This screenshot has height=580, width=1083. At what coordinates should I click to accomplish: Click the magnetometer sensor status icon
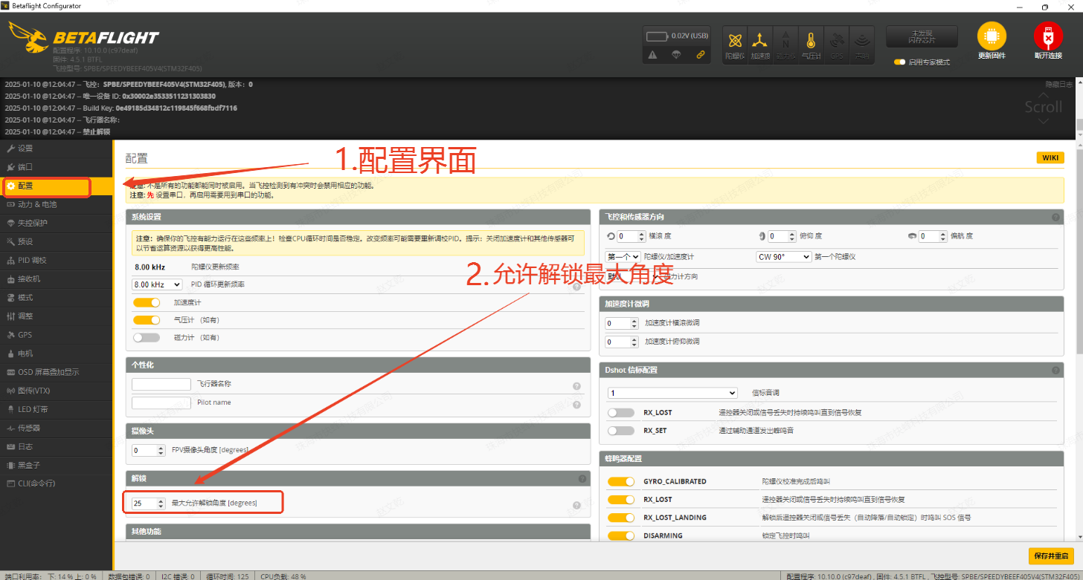[x=785, y=44]
